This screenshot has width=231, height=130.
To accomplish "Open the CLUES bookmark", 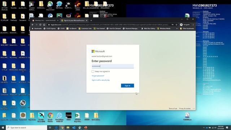I will 61,29.
